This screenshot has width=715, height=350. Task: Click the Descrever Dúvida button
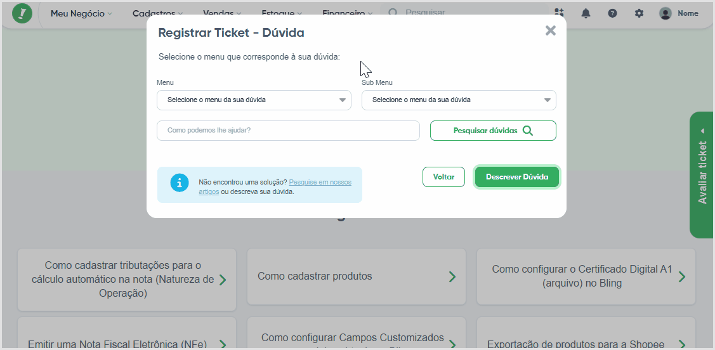tap(517, 177)
